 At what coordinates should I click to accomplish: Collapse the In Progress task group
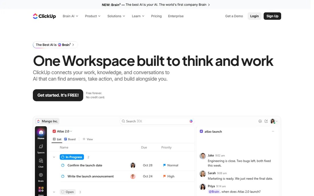point(54,157)
